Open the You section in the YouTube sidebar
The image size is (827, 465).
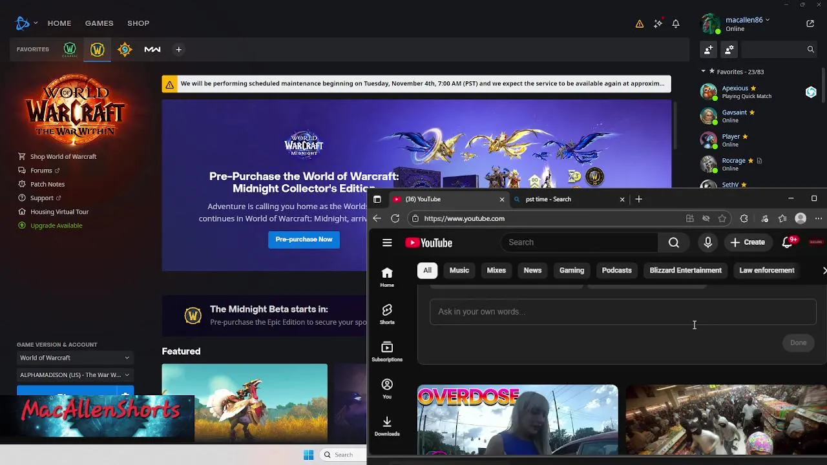click(387, 389)
